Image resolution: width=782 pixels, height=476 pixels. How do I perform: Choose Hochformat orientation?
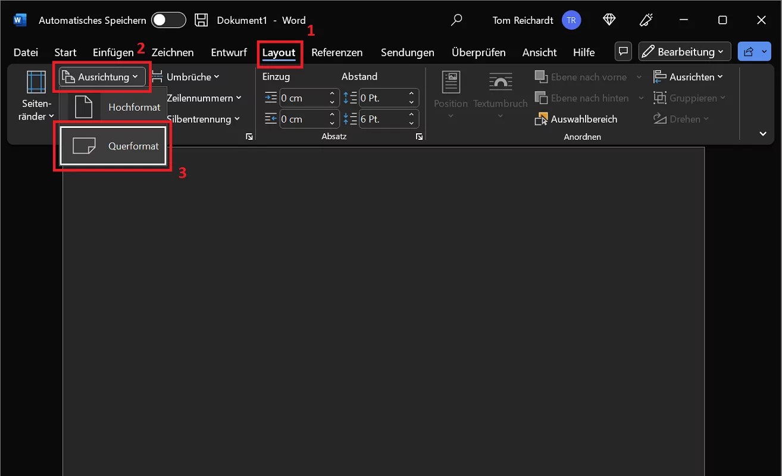pos(114,107)
